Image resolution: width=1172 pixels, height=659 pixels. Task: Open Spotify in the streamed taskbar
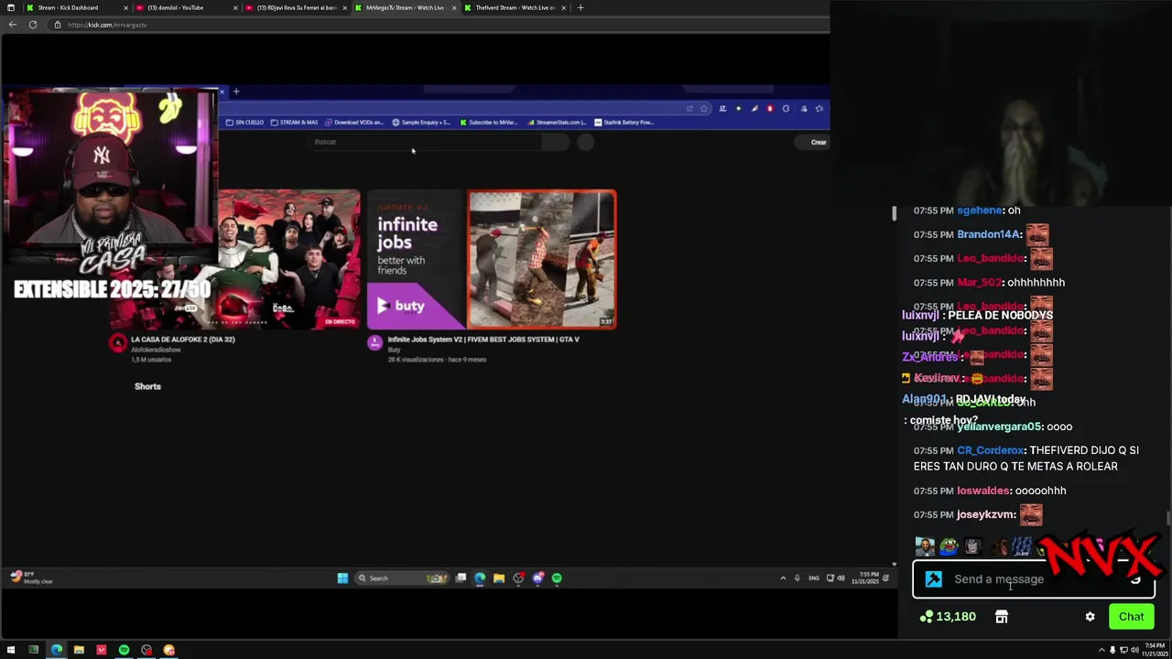click(x=557, y=578)
